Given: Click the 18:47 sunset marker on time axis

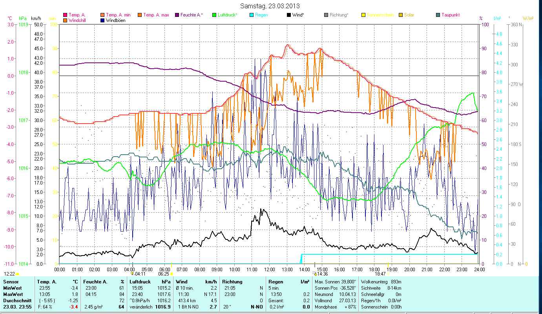Looking at the screenshot, I should tap(380, 274).
